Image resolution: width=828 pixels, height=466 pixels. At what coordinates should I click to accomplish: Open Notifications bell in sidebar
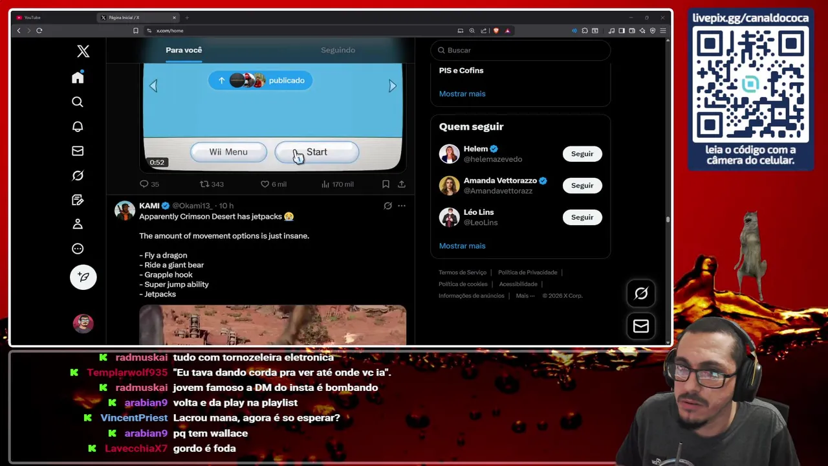pos(78,126)
